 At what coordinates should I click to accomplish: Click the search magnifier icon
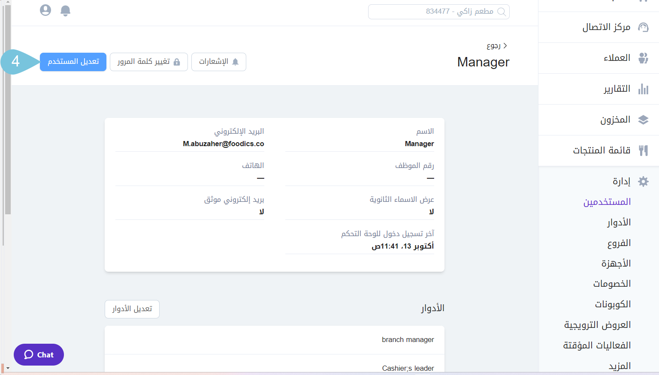click(x=501, y=12)
